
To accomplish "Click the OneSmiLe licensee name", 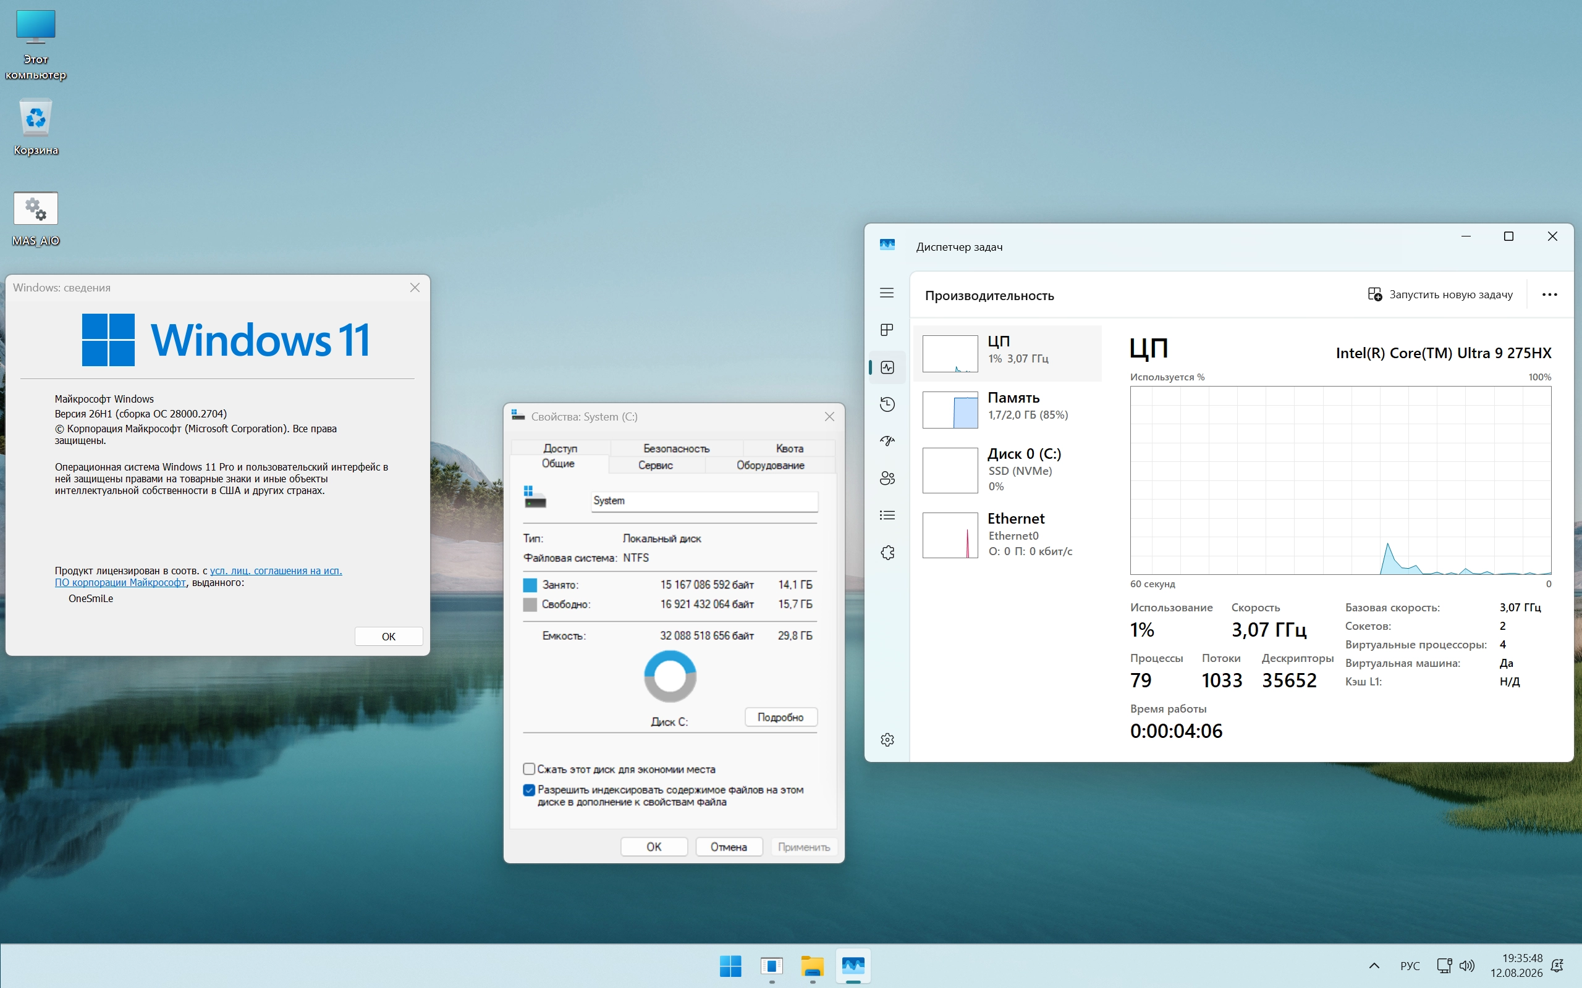I will point(91,598).
